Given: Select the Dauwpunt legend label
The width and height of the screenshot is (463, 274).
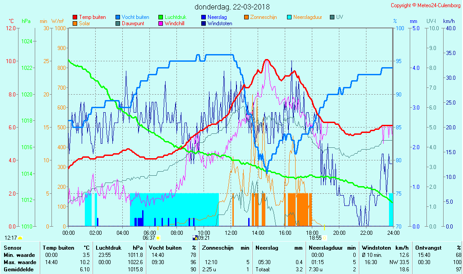Looking at the screenshot, I should click(133, 23).
